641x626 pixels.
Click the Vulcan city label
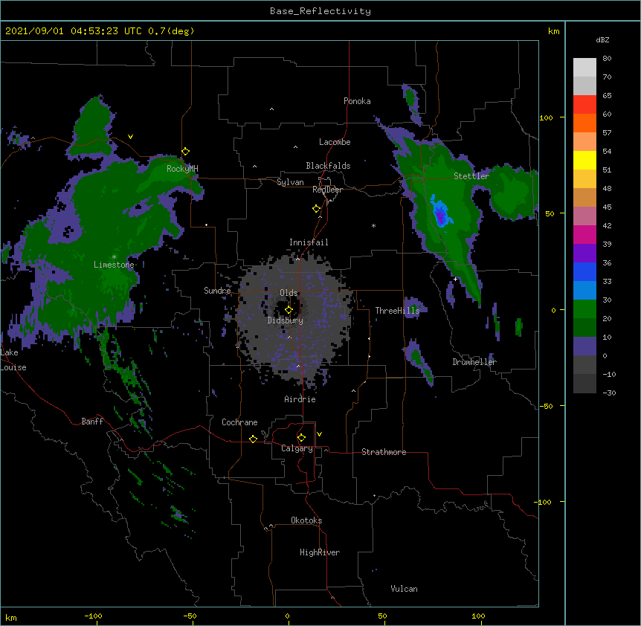pyautogui.click(x=404, y=589)
